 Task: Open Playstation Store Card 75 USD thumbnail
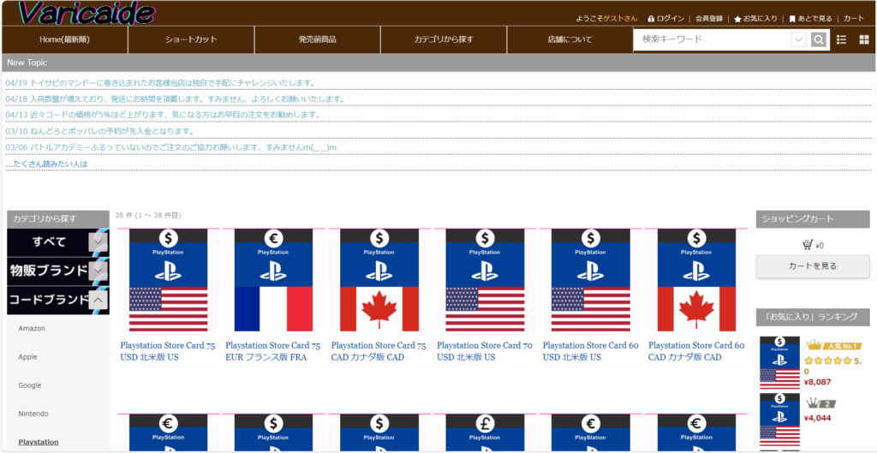click(x=168, y=280)
